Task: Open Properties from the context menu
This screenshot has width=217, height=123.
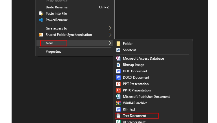Action: (x=53, y=52)
